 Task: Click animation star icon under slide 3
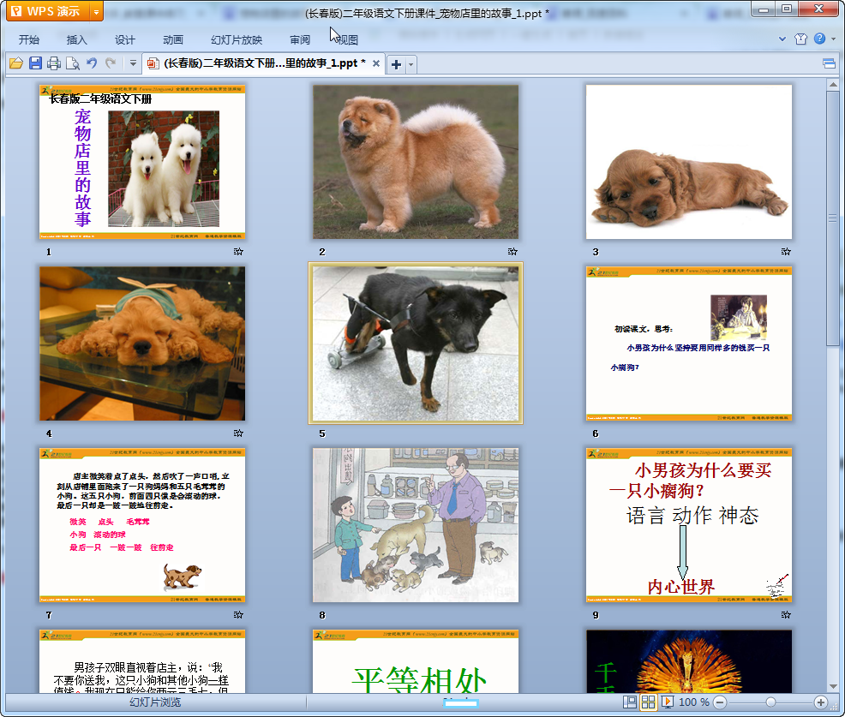[x=786, y=252]
